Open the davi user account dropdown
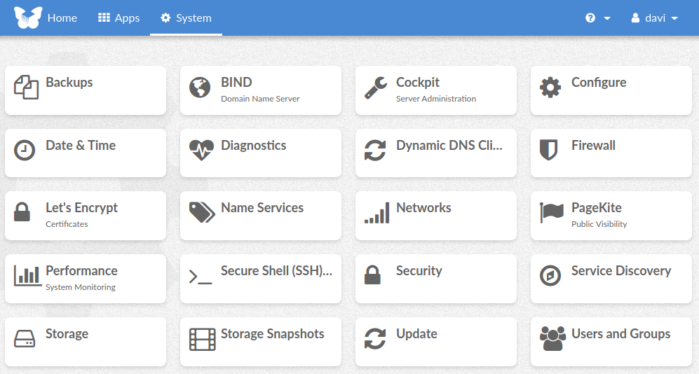Viewport: 699px width, 374px height. [x=654, y=18]
